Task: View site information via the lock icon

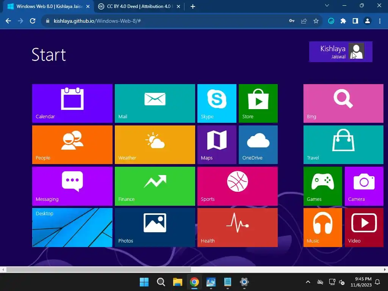Action: click(x=48, y=21)
